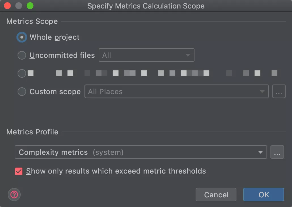Click the gray minimize window button
Image resolution: width=292 pixels, height=207 pixels.
19,6
